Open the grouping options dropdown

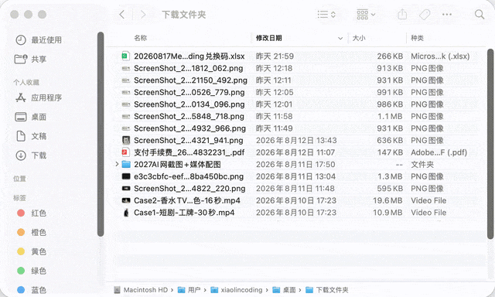[366, 15]
